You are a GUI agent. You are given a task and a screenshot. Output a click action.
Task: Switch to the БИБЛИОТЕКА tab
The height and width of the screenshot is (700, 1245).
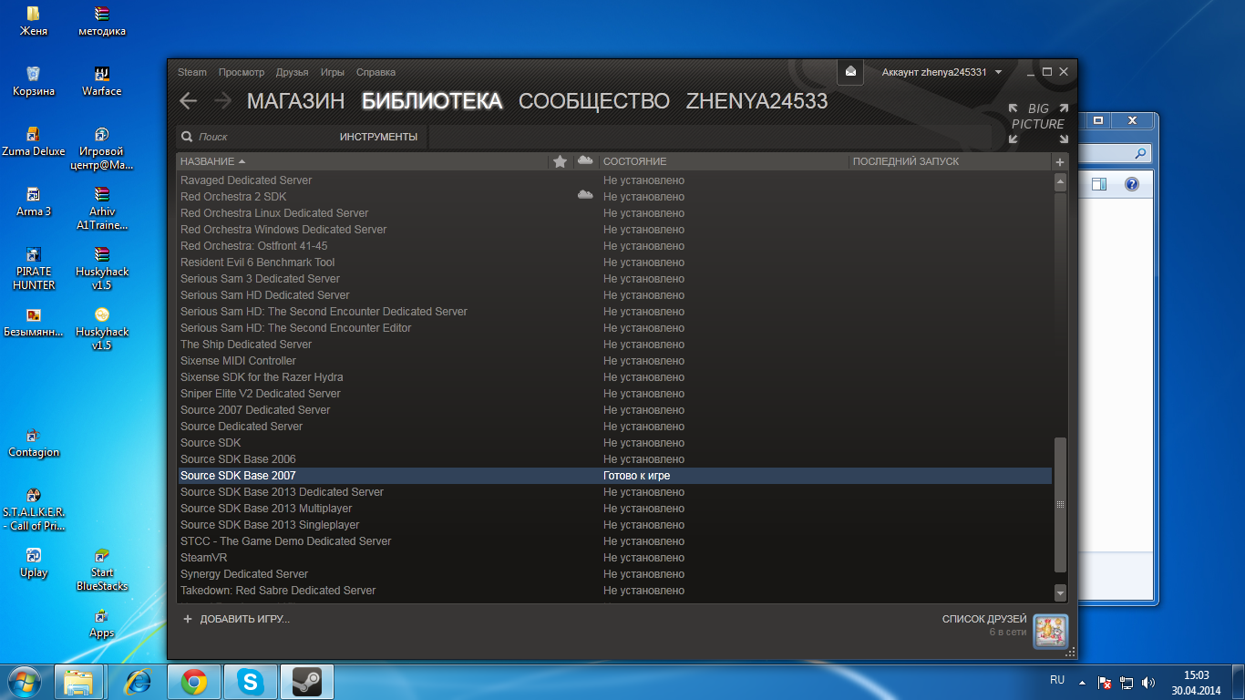[432, 101]
